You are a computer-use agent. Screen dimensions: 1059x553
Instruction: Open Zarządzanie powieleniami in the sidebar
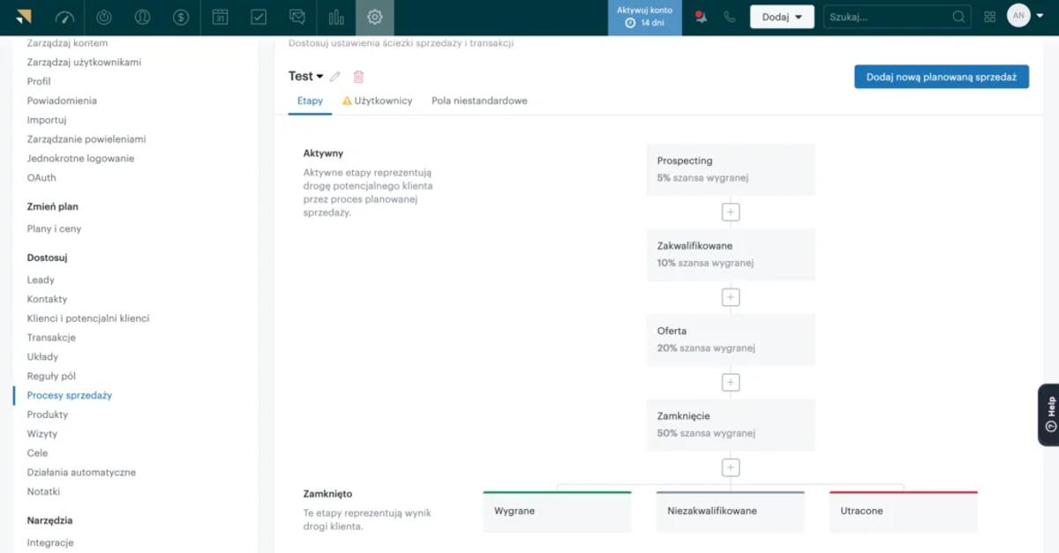point(86,139)
